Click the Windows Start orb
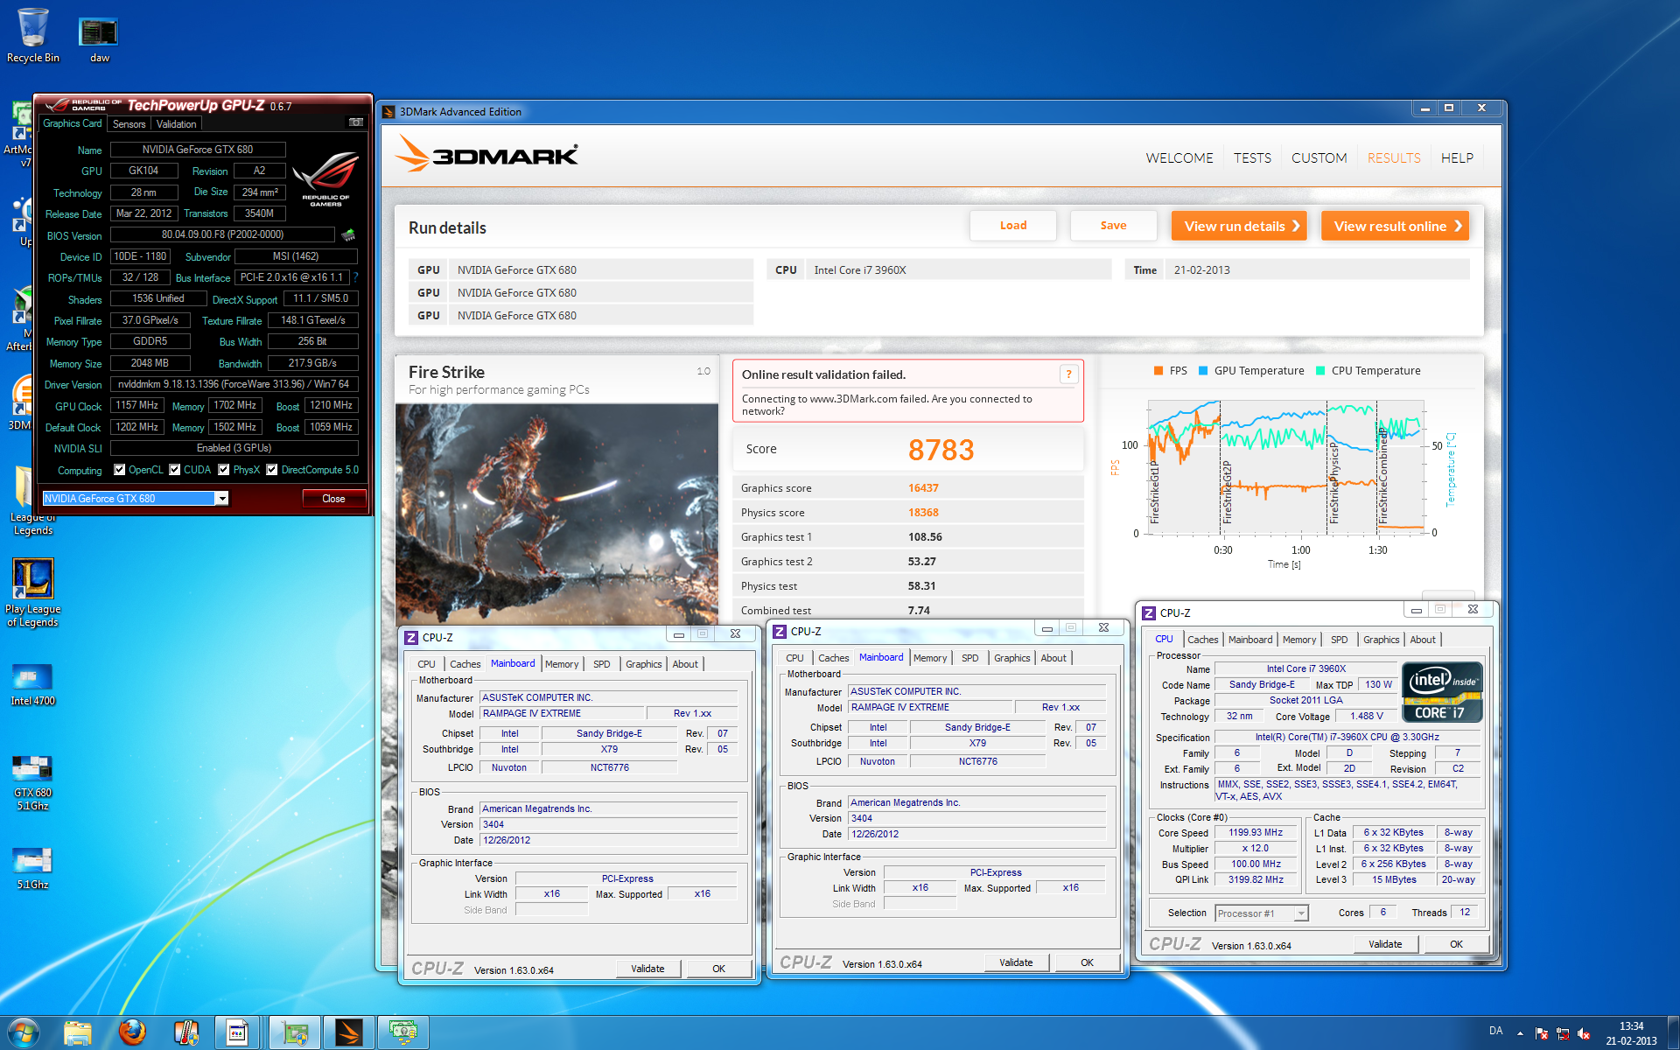Image resolution: width=1680 pixels, height=1050 pixels. coord(24,1032)
